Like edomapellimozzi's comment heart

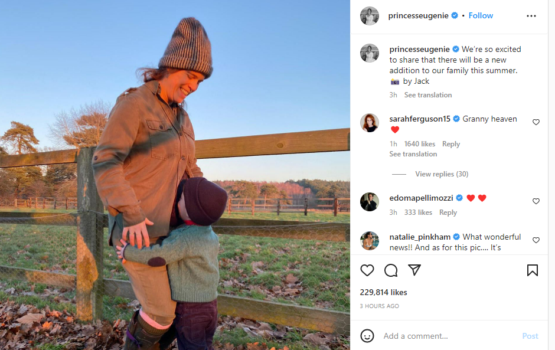536,201
